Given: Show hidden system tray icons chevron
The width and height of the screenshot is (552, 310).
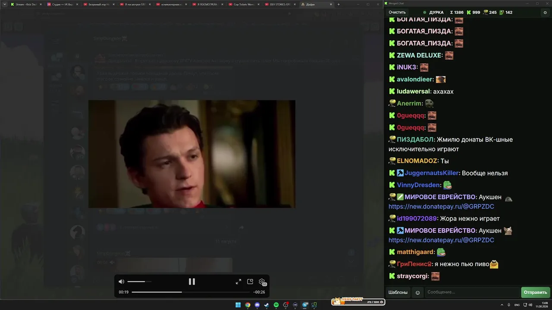Looking at the screenshot, I should pyautogui.click(x=502, y=305).
